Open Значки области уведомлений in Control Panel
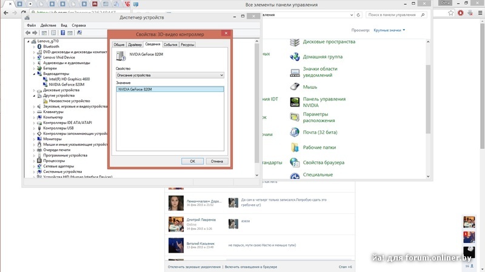Image resolution: width=485 pixels, height=272 pixels. coord(320,72)
